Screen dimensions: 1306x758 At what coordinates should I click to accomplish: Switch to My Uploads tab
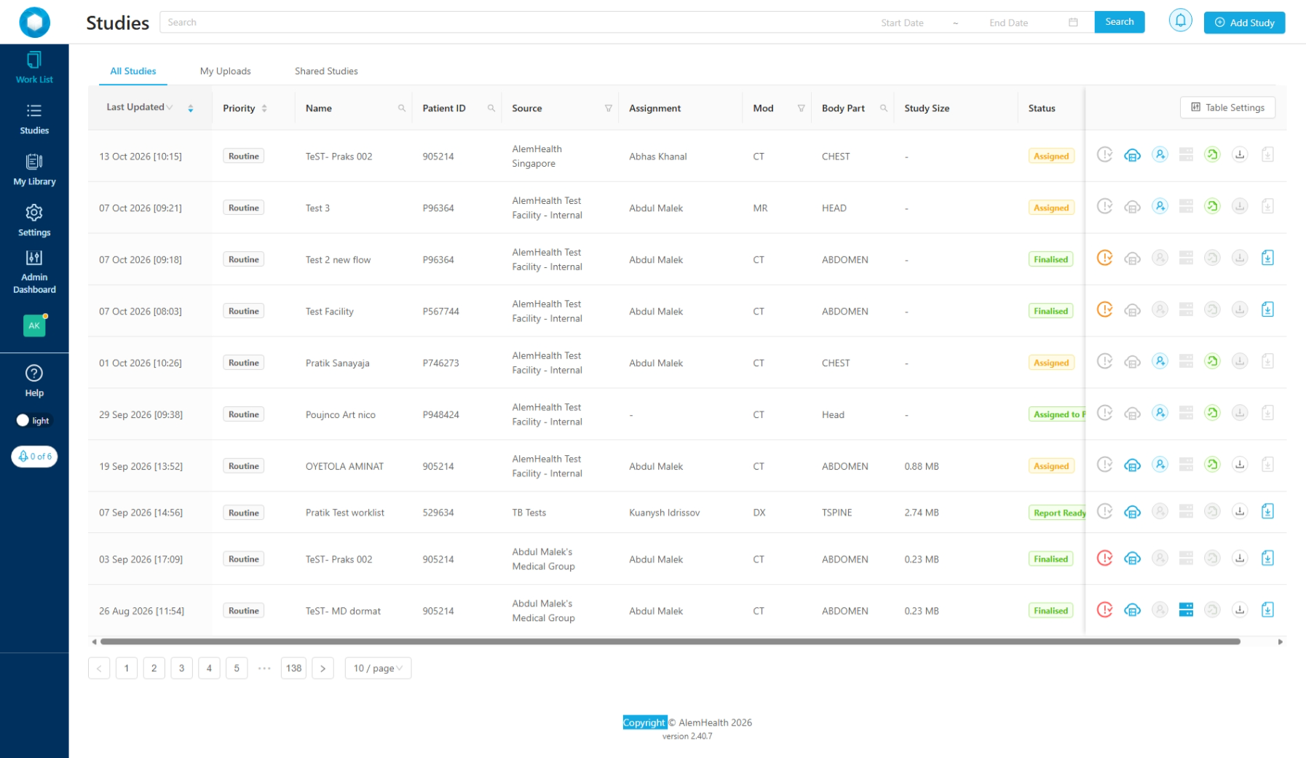click(x=225, y=71)
